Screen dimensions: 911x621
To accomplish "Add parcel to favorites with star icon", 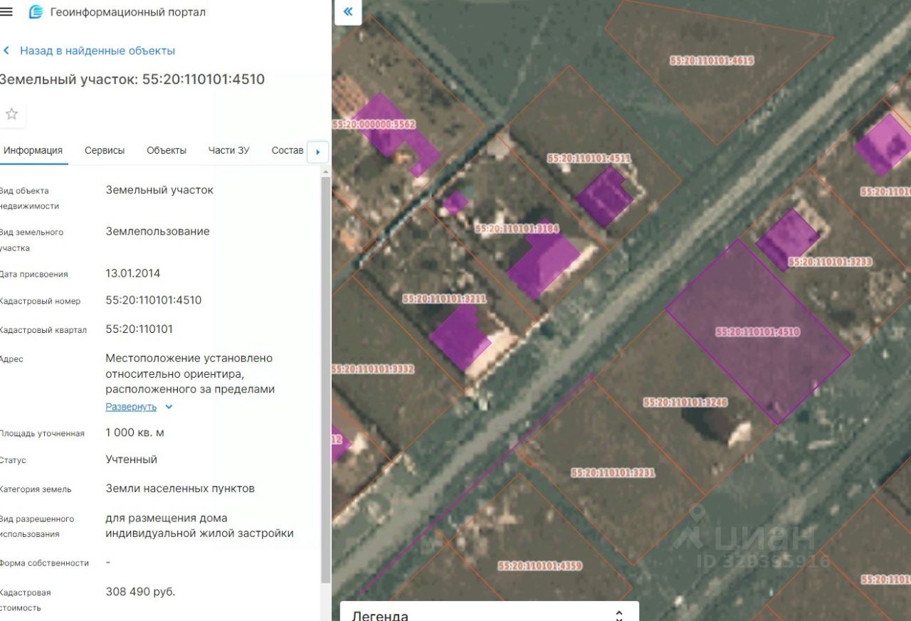I will pos(11,114).
